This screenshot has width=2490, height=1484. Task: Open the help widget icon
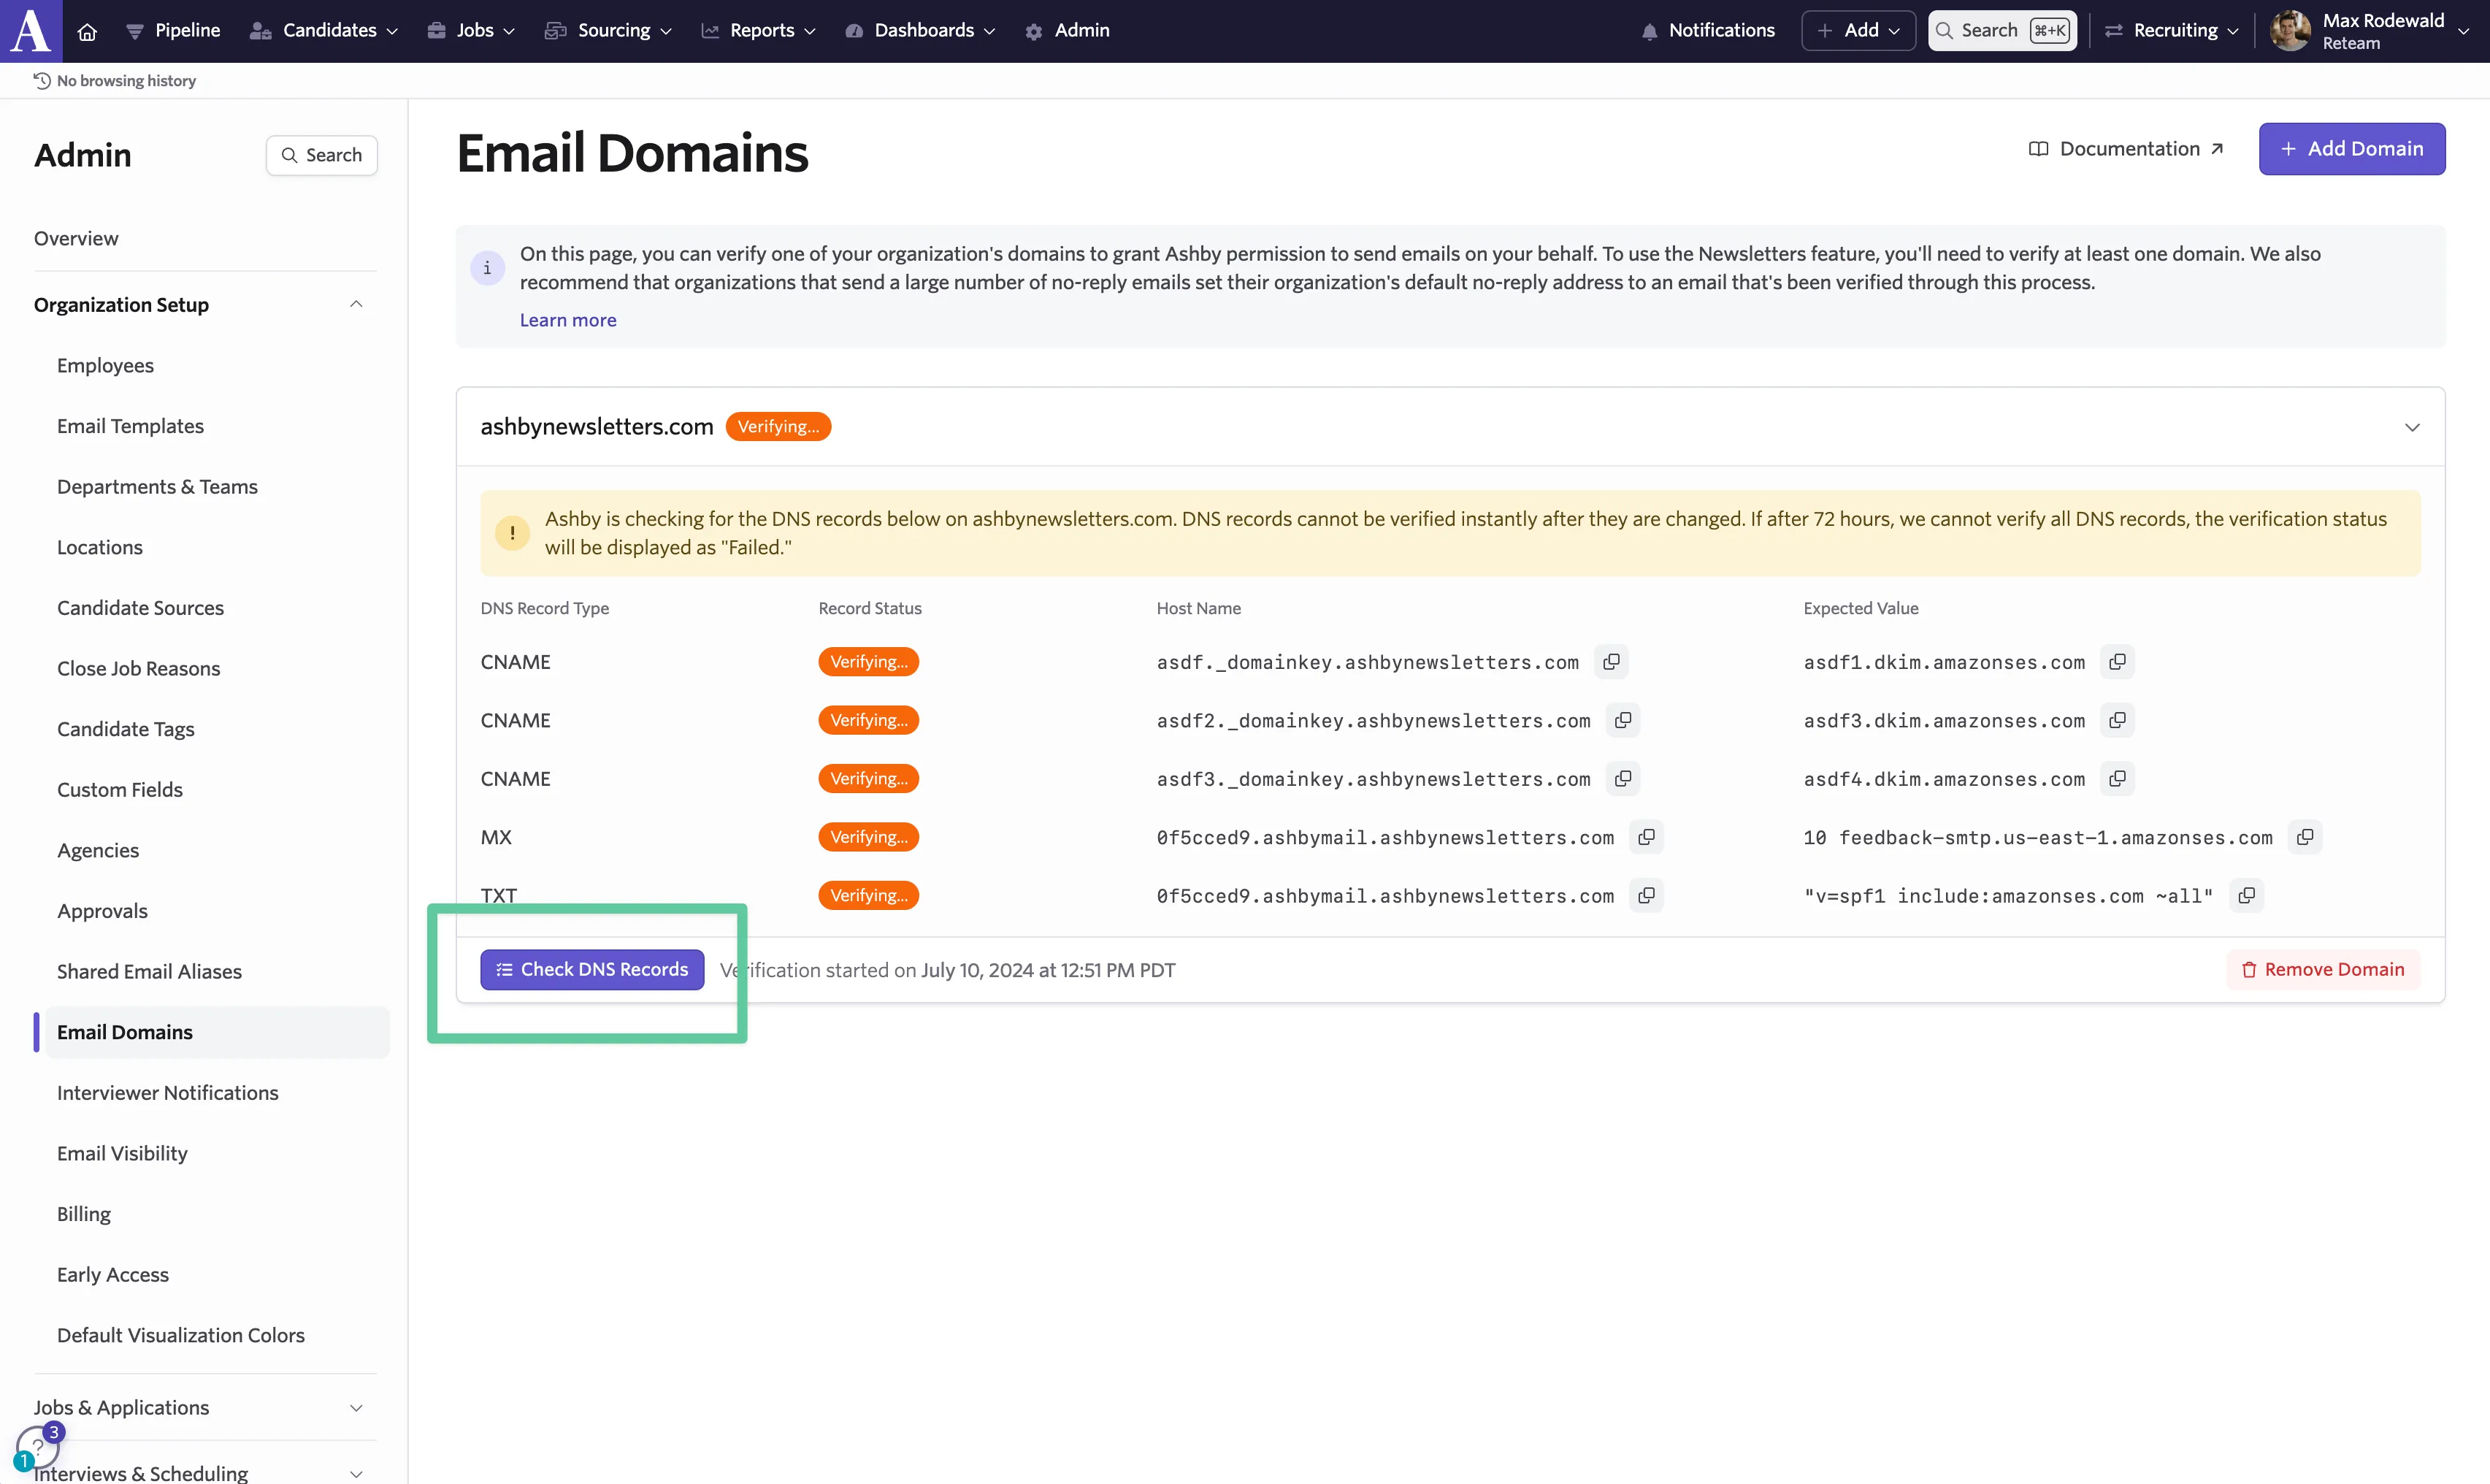click(38, 1446)
